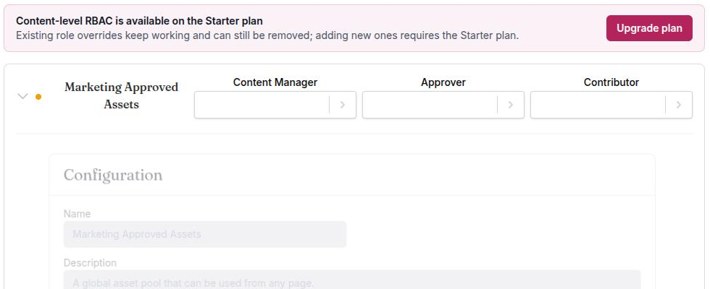Click the Contributor column label
The width and height of the screenshot is (710, 289).
(x=611, y=82)
